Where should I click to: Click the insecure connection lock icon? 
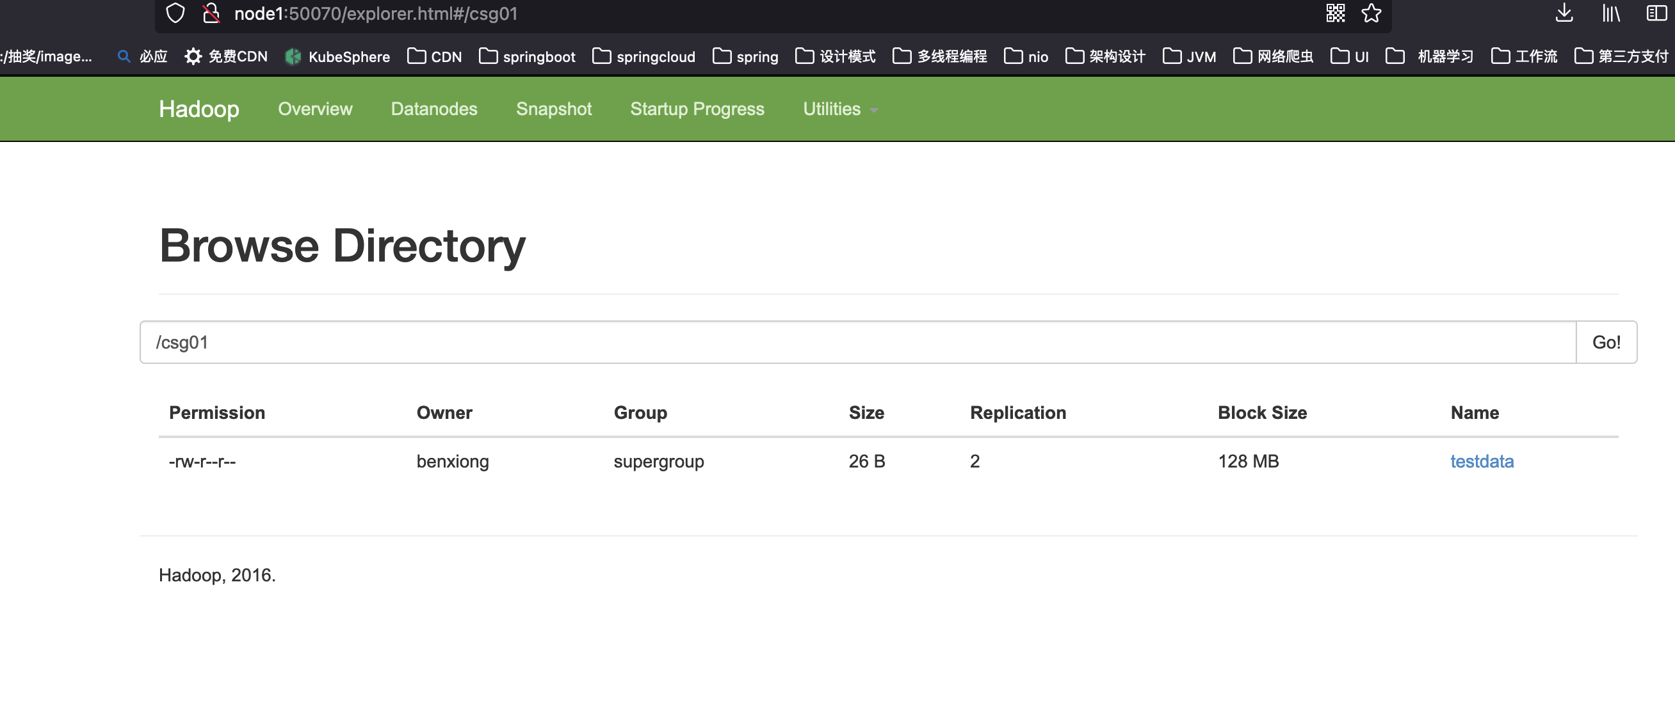pos(211,13)
